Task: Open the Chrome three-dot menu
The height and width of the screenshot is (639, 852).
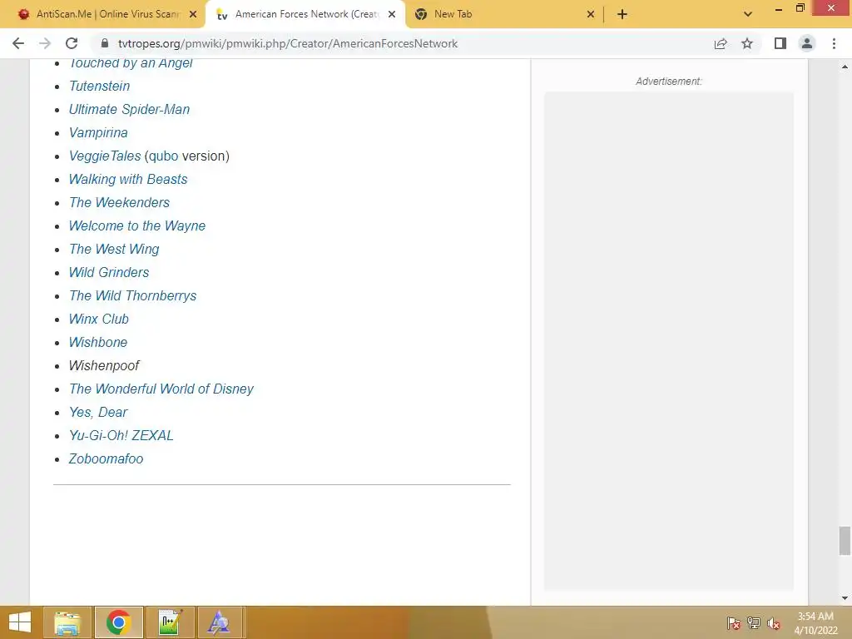Action: 834,43
